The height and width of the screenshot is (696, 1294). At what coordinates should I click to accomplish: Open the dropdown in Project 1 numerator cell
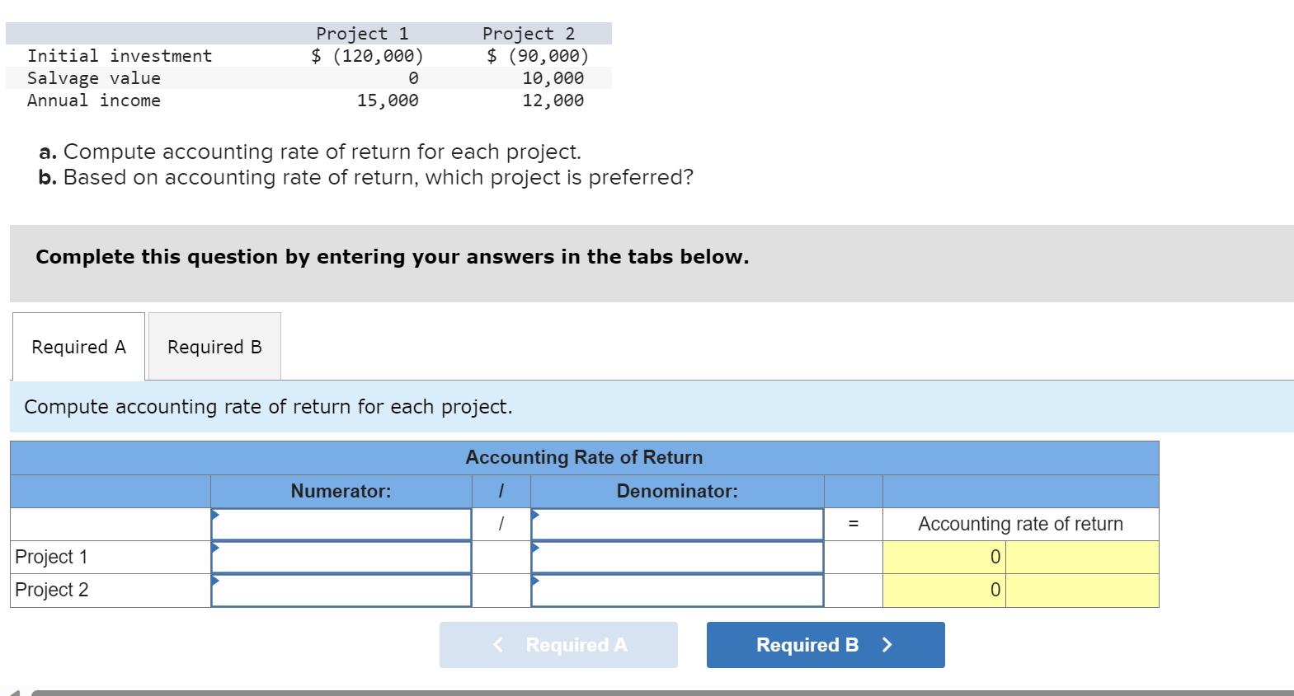[x=216, y=548]
